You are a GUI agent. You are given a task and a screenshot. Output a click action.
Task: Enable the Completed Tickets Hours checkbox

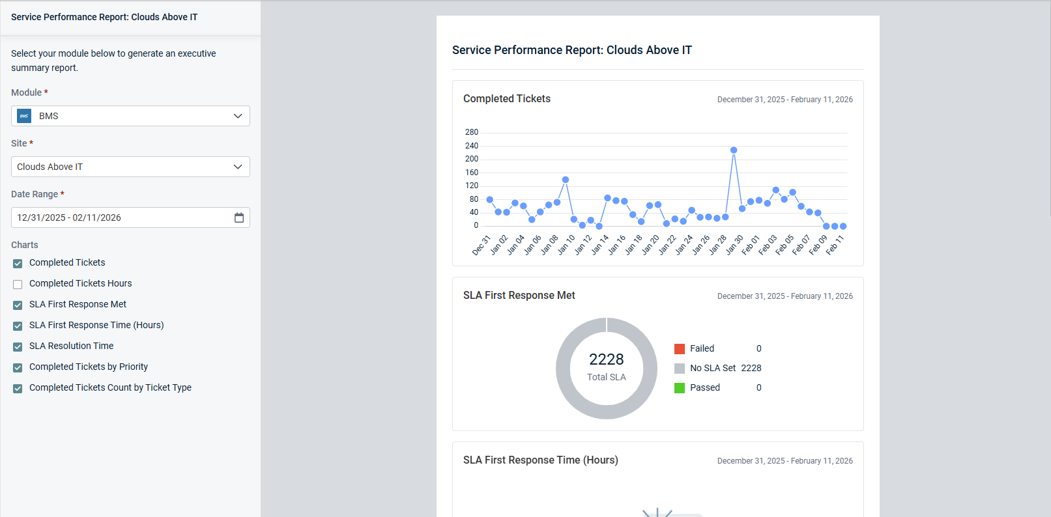(x=18, y=284)
